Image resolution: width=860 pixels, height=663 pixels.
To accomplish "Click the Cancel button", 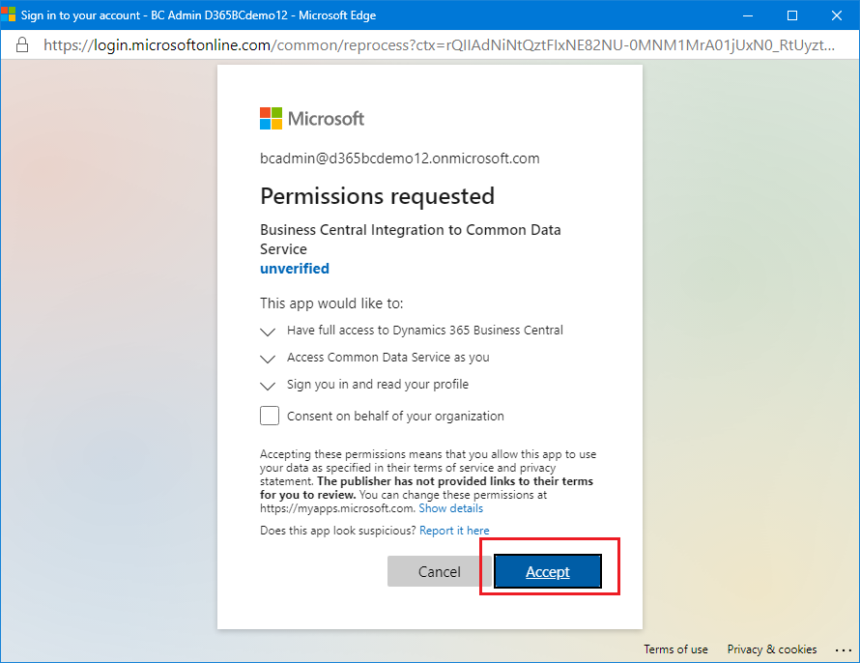I will [x=440, y=571].
